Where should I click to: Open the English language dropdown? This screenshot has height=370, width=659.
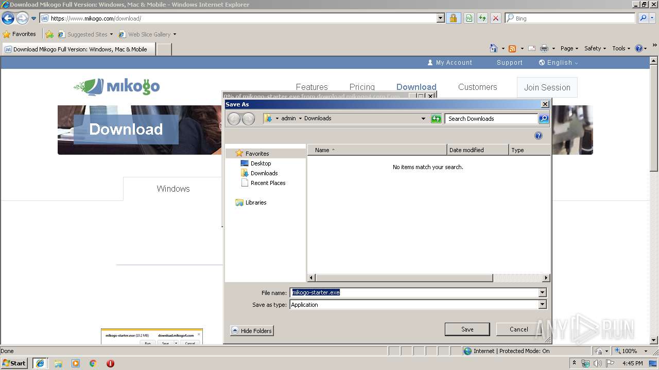pos(559,63)
